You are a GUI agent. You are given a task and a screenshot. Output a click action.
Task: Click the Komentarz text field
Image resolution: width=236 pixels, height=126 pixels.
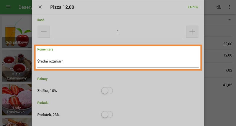pos(118,62)
